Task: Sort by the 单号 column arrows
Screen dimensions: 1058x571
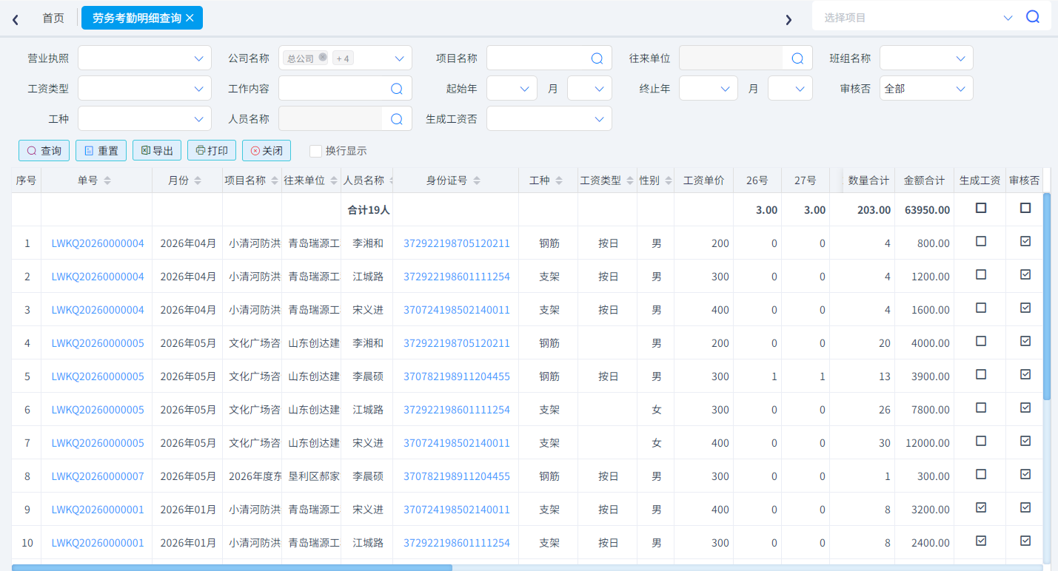Action: click(107, 180)
